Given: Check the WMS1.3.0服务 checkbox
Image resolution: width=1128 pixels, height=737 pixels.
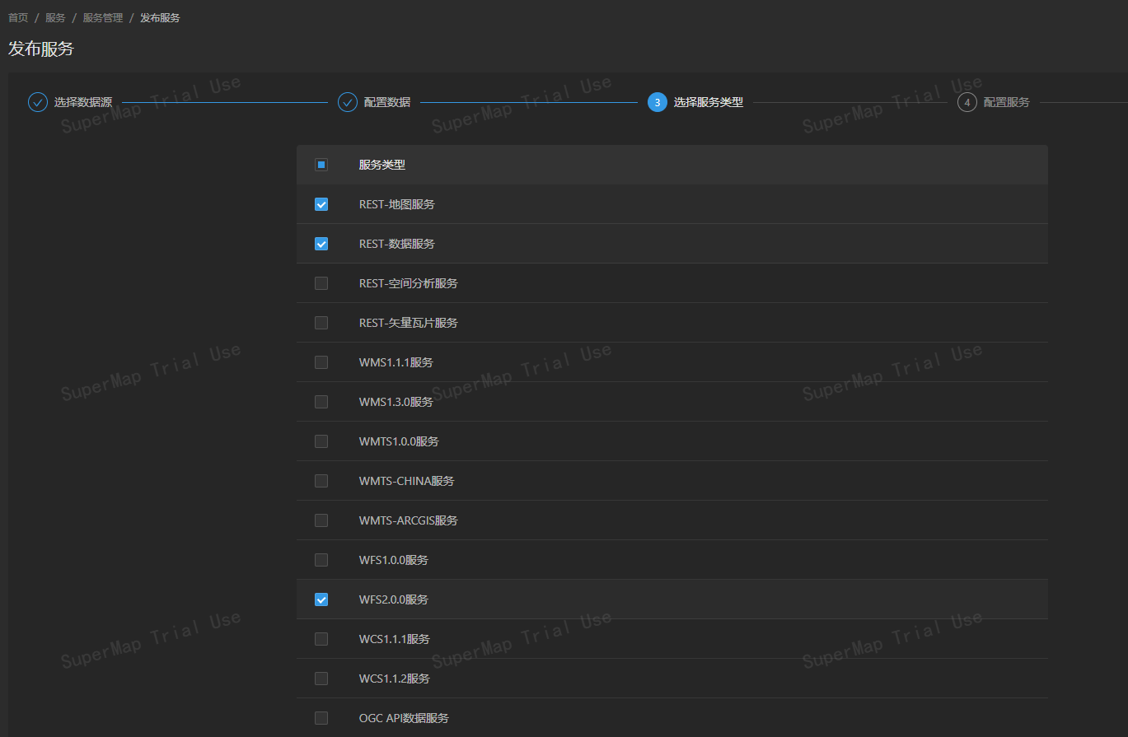Looking at the screenshot, I should [321, 402].
